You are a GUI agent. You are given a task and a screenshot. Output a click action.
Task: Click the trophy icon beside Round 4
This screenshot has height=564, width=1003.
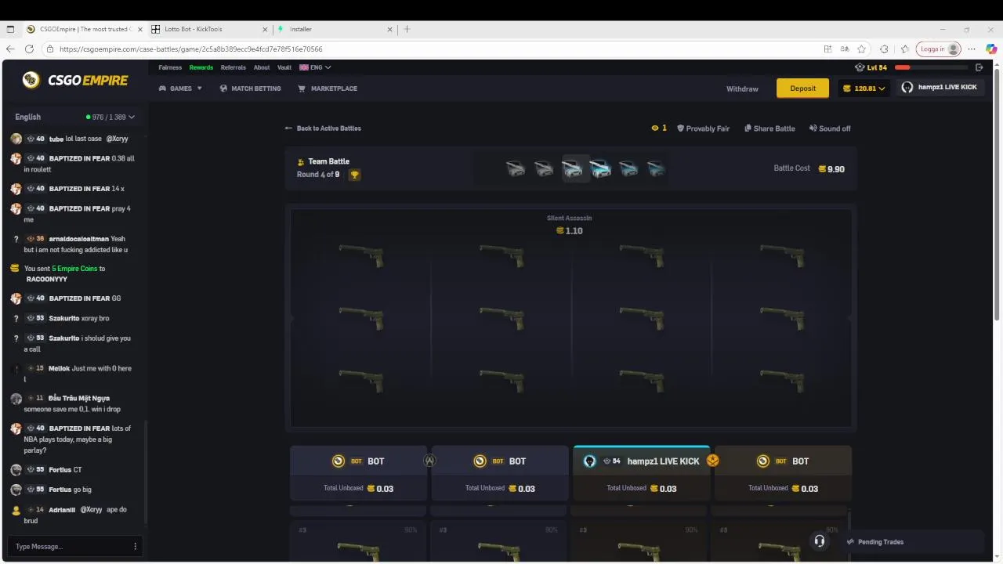coord(354,175)
